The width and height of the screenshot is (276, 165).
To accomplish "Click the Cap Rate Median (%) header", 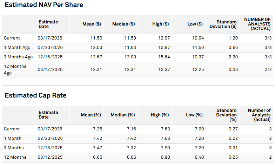I will coord(123,115).
